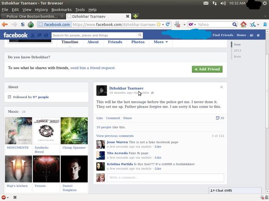
Task: Select the Friends profile tab
Action: 115,42
